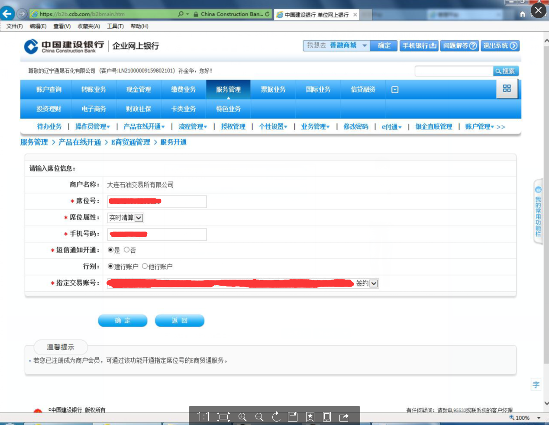Show more submenu items with >> arrow
This screenshot has height=425, width=549.
[501, 127]
